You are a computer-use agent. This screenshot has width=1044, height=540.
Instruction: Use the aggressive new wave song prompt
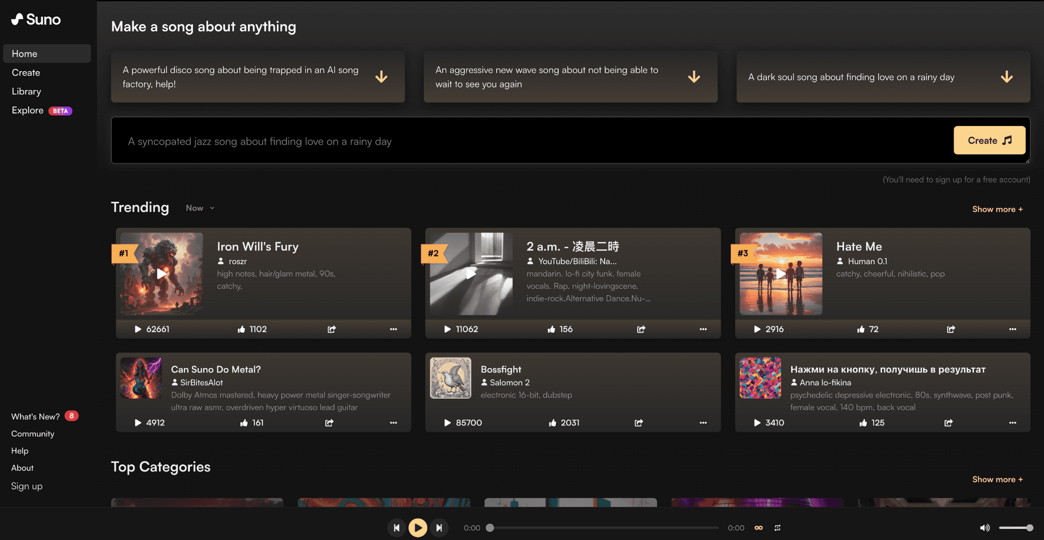(x=570, y=77)
